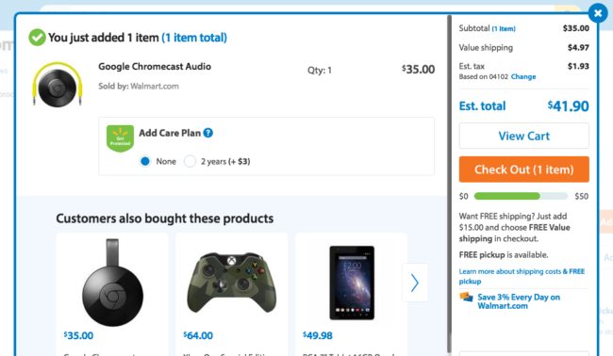
Task: Open the Google Chromecast Audio product image
Action: tap(58, 85)
